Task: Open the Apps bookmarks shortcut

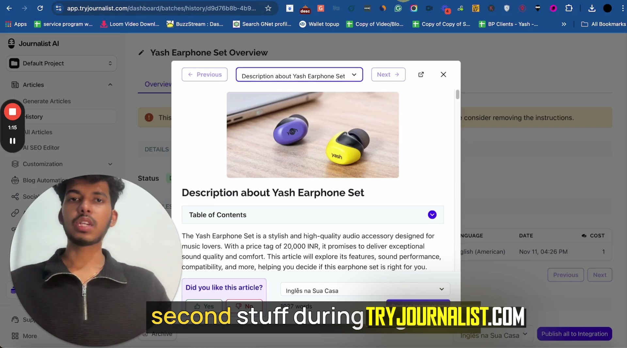Action: (x=16, y=24)
